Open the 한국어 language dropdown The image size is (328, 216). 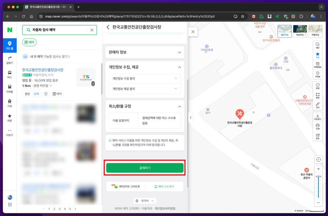145,201
